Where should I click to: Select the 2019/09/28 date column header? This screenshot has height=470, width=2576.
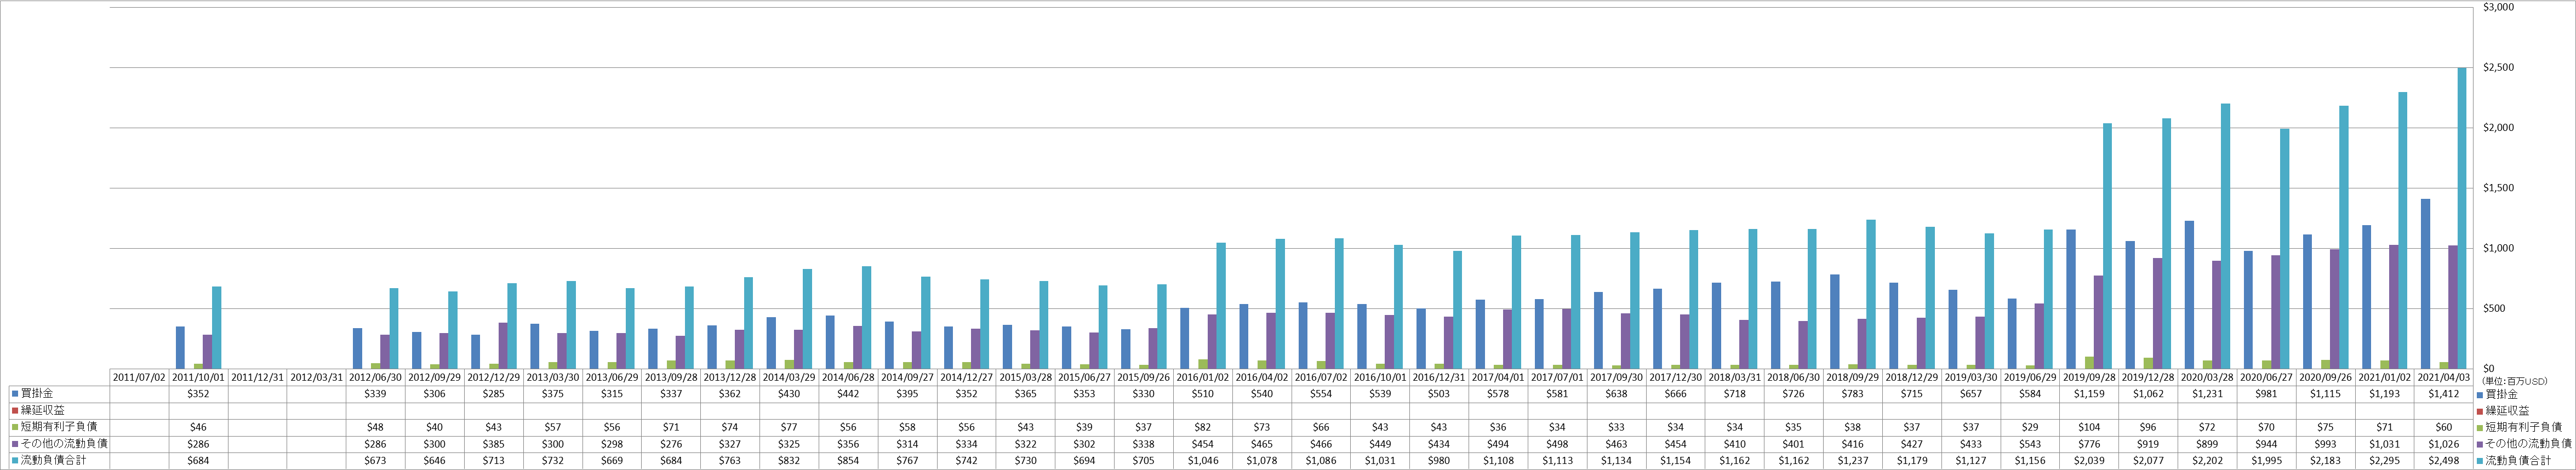tap(2089, 378)
